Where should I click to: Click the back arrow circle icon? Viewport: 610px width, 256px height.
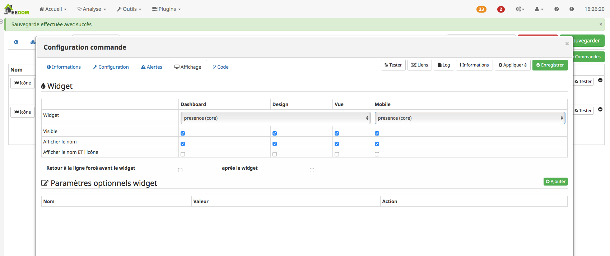16,42
